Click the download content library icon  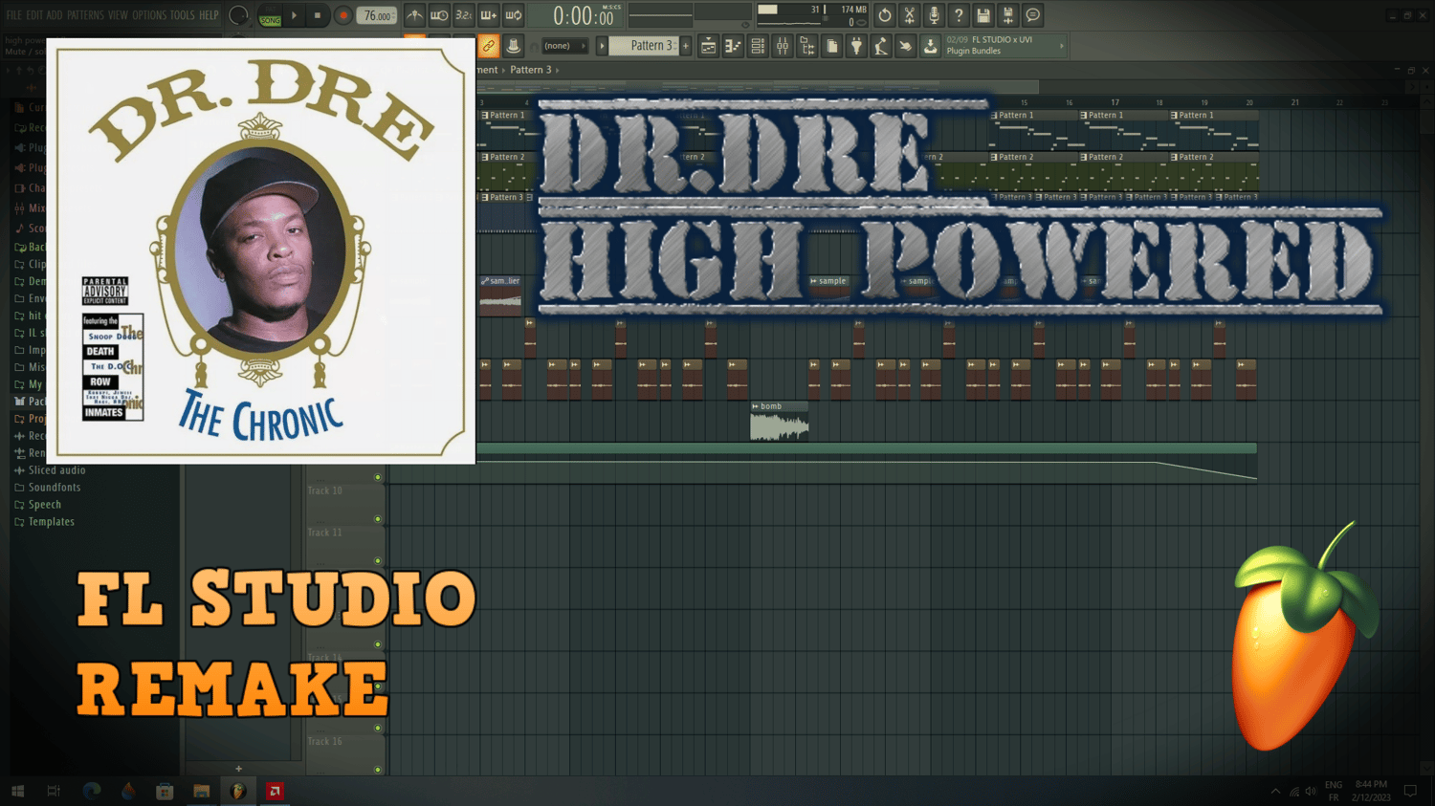[930, 46]
